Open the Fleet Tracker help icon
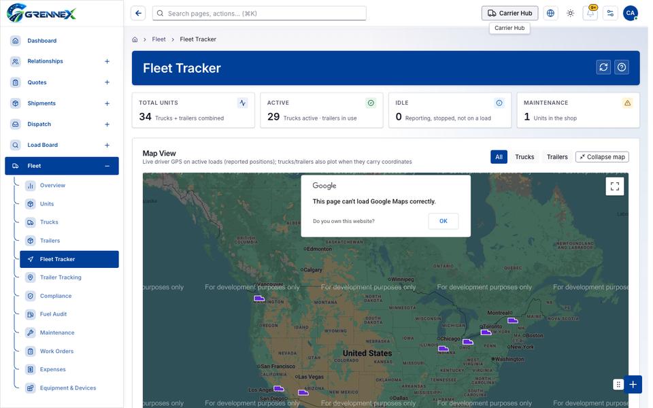The width and height of the screenshot is (653, 408). pyautogui.click(x=621, y=67)
